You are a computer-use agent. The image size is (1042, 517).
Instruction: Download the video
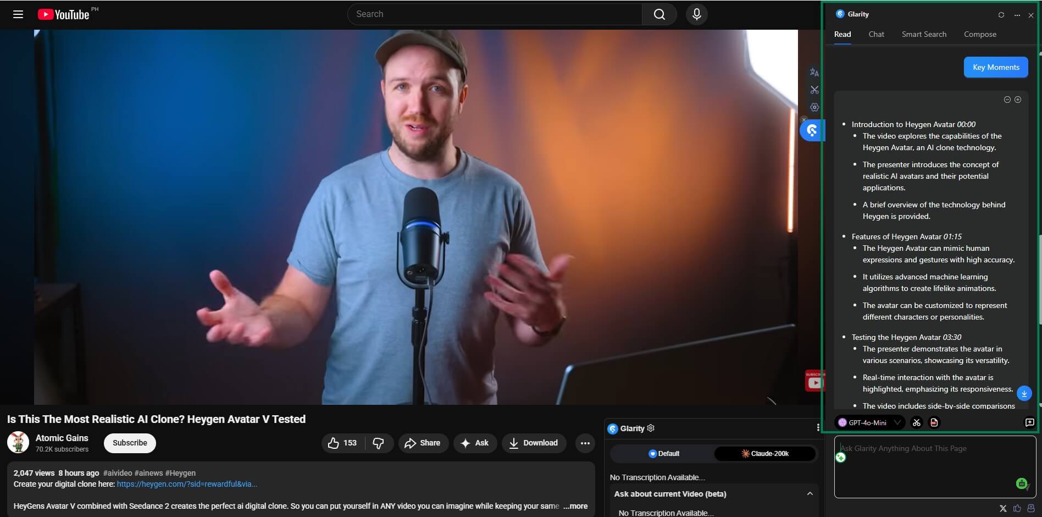click(534, 443)
